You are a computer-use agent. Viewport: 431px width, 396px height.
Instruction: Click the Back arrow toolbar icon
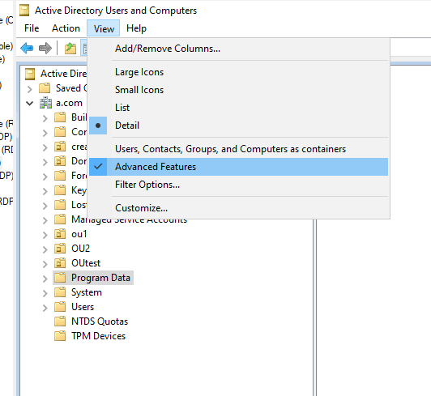27,49
